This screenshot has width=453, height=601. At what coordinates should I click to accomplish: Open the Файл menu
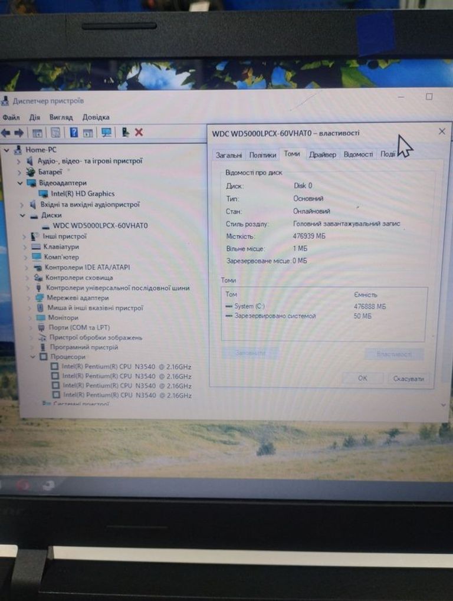tap(11, 117)
